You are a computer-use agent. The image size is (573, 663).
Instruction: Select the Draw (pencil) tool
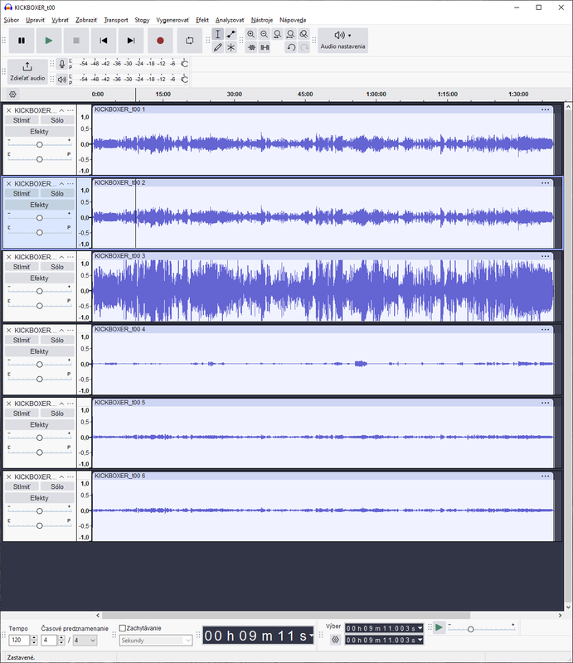click(x=217, y=47)
